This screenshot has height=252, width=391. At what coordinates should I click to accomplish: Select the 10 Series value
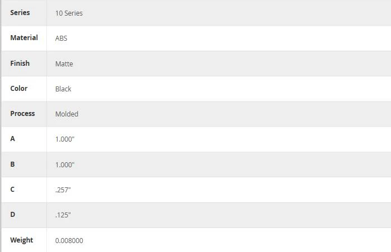coord(69,13)
